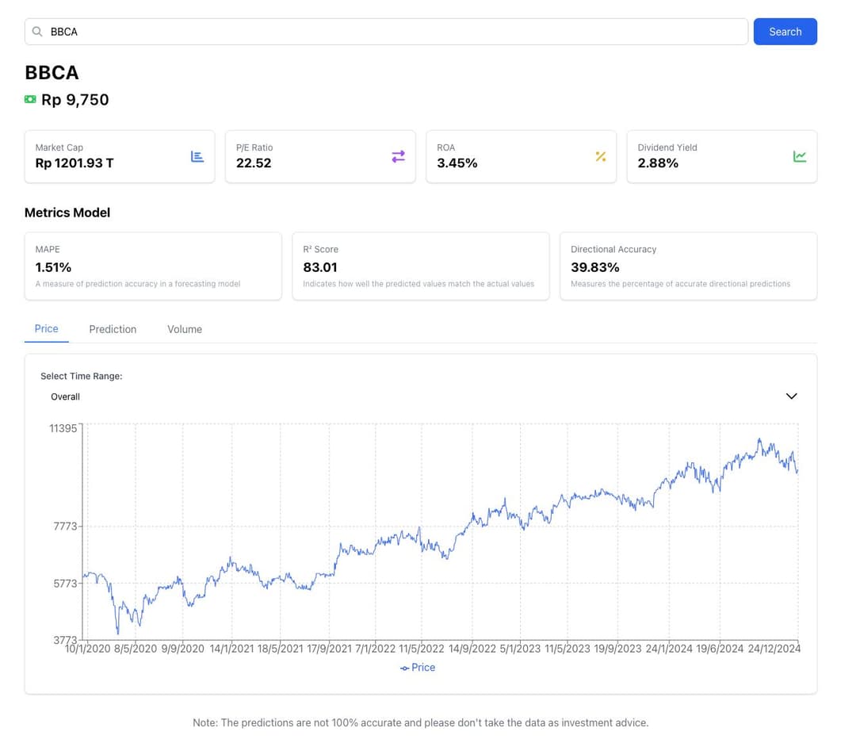Image resolution: width=856 pixels, height=747 pixels.
Task: Click the green line chart icon in Dividend Yield card
Action: (800, 157)
